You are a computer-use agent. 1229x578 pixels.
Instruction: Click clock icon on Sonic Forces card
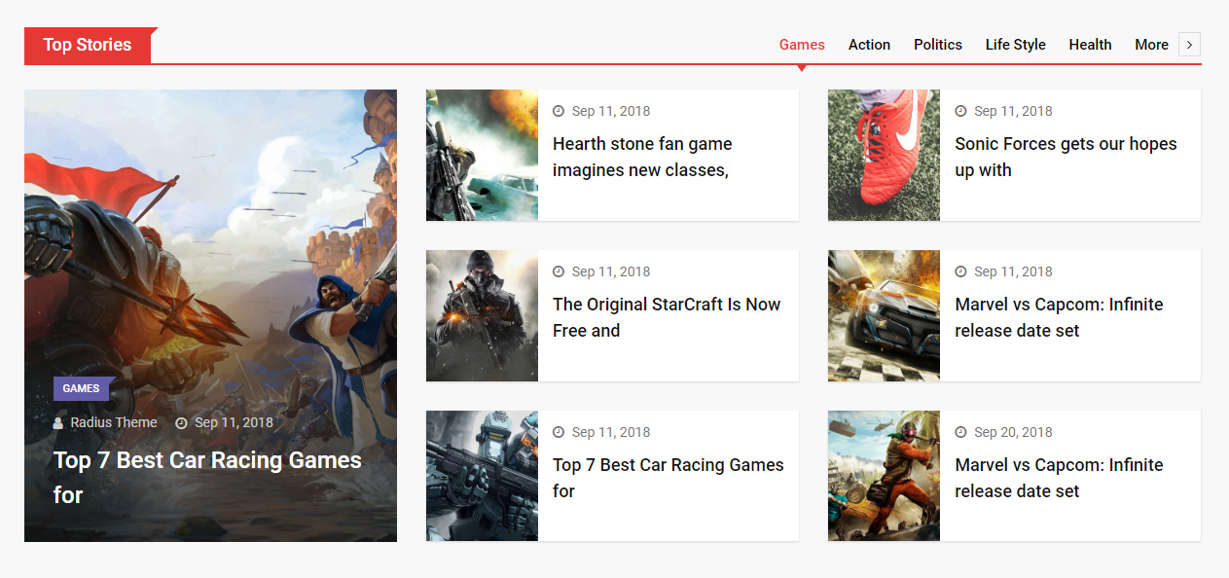coord(960,111)
